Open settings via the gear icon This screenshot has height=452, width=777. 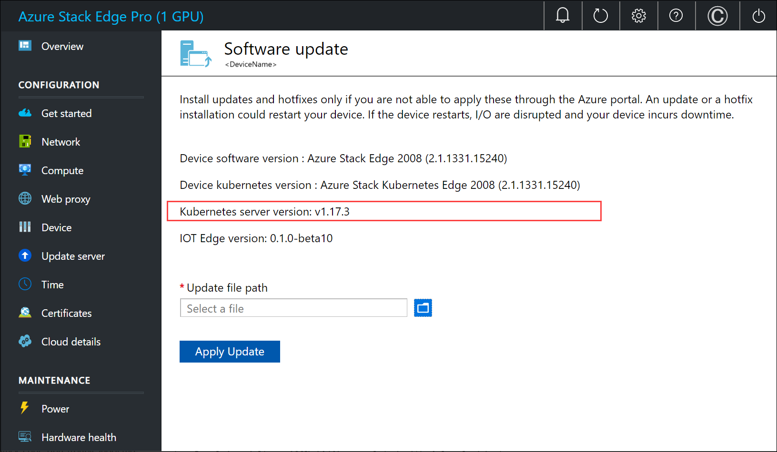pyautogui.click(x=638, y=15)
